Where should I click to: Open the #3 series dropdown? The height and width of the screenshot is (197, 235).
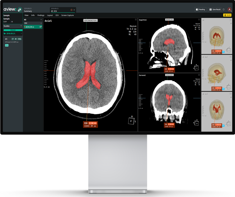(41, 20)
